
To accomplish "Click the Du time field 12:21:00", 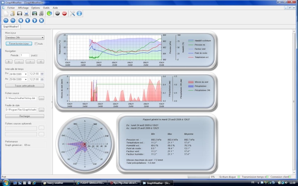I will click(35, 74).
